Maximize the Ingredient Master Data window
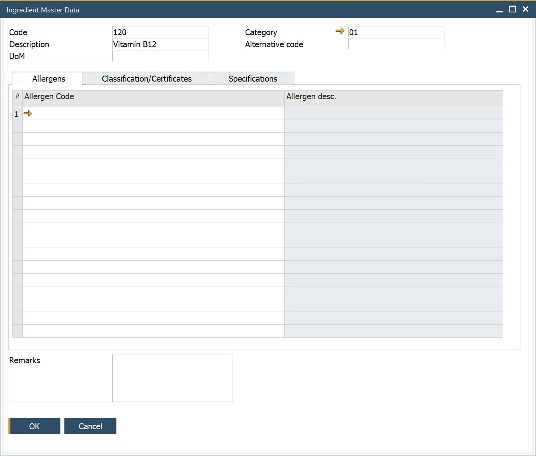536x456 pixels. (512, 9)
